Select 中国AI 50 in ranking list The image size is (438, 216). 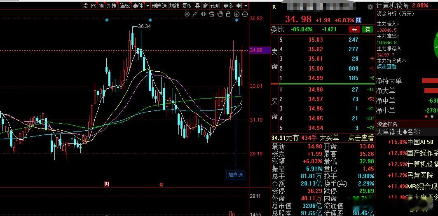(x=420, y=142)
